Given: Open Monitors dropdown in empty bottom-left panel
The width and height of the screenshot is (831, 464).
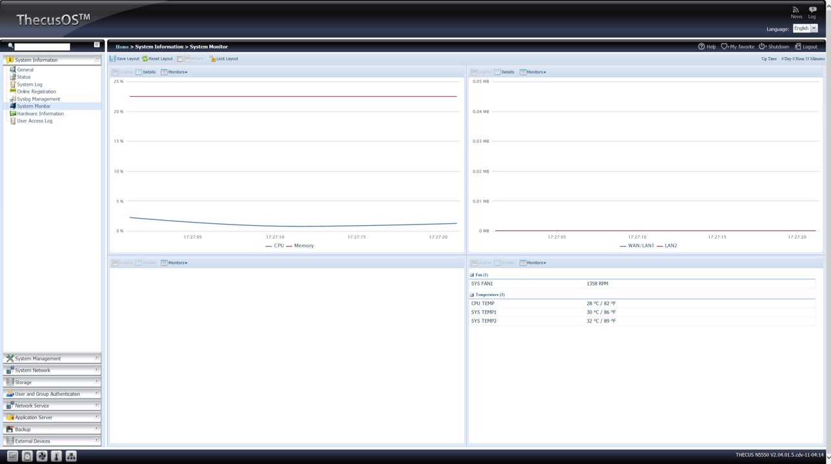Looking at the screenshot, I should [174, 263].
